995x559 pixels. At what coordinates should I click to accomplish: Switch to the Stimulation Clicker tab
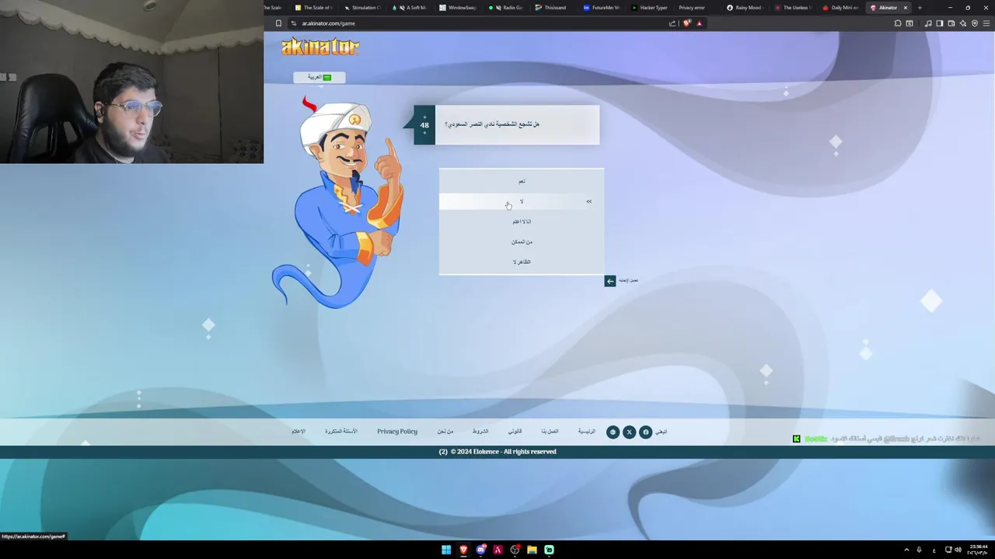pyautogui.click(x=365, y=8)
